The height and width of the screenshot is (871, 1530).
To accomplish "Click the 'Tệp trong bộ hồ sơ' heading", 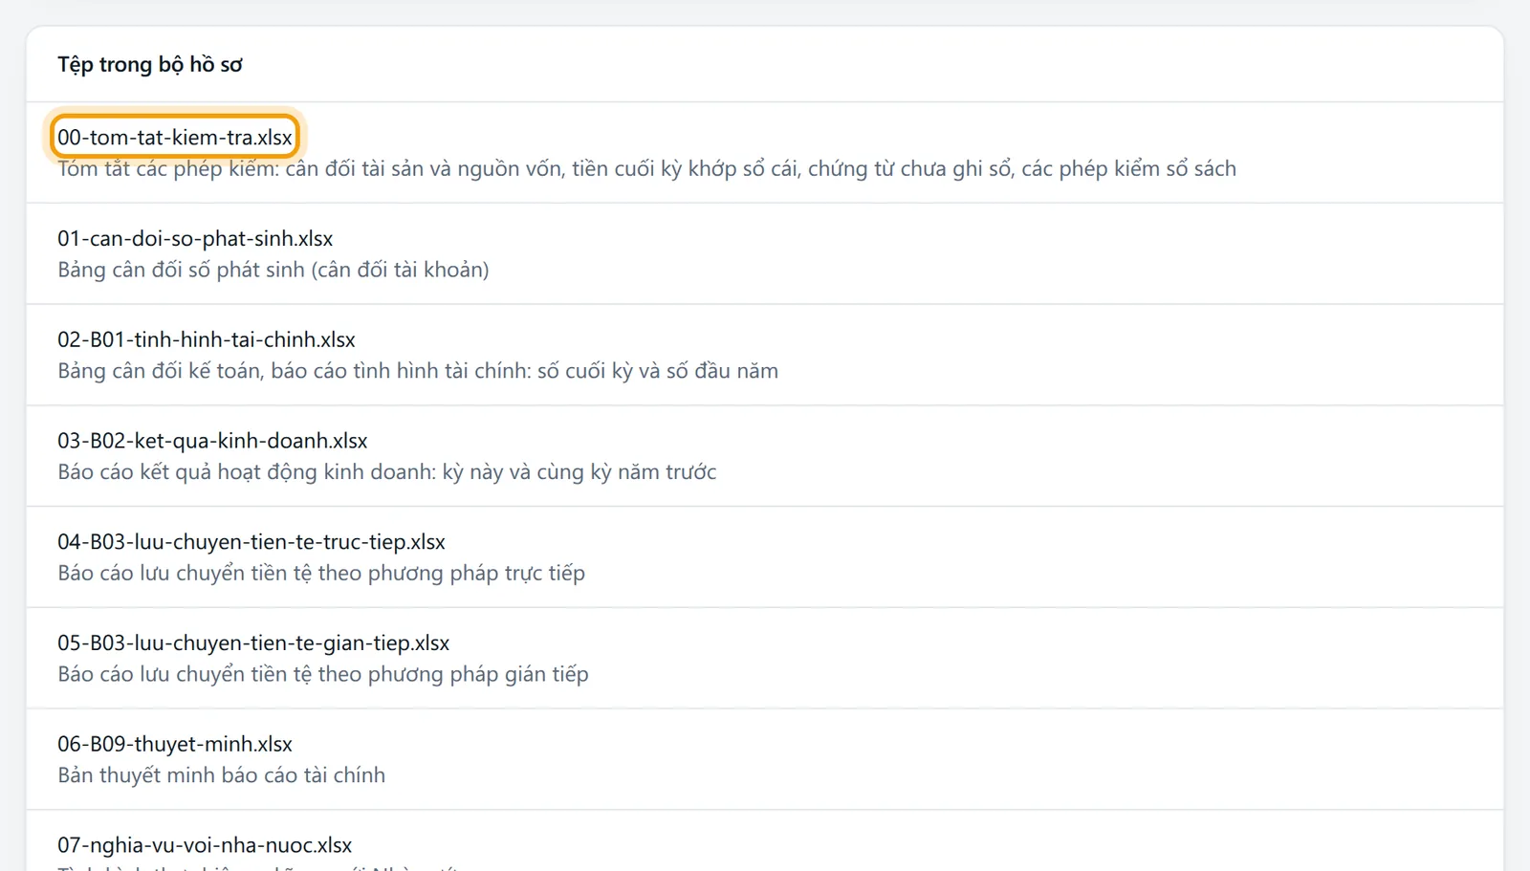I will [x=150, y=64].
